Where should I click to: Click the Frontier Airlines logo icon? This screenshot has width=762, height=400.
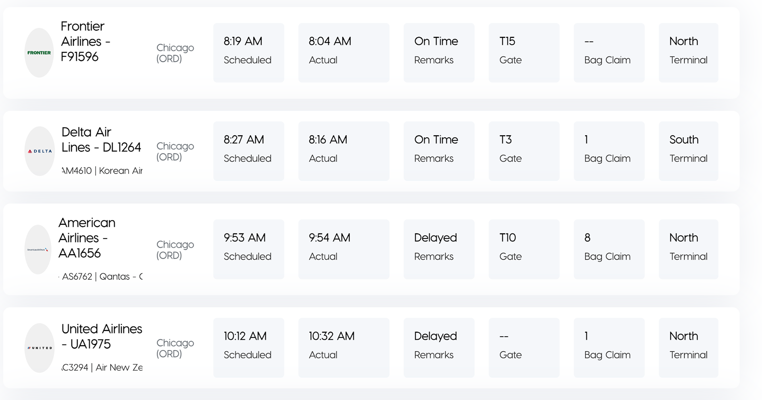pyautogui.click(x=39, y=53)
